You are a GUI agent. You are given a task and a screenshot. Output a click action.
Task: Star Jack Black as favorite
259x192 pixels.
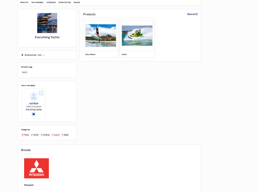tap(41, 93)
